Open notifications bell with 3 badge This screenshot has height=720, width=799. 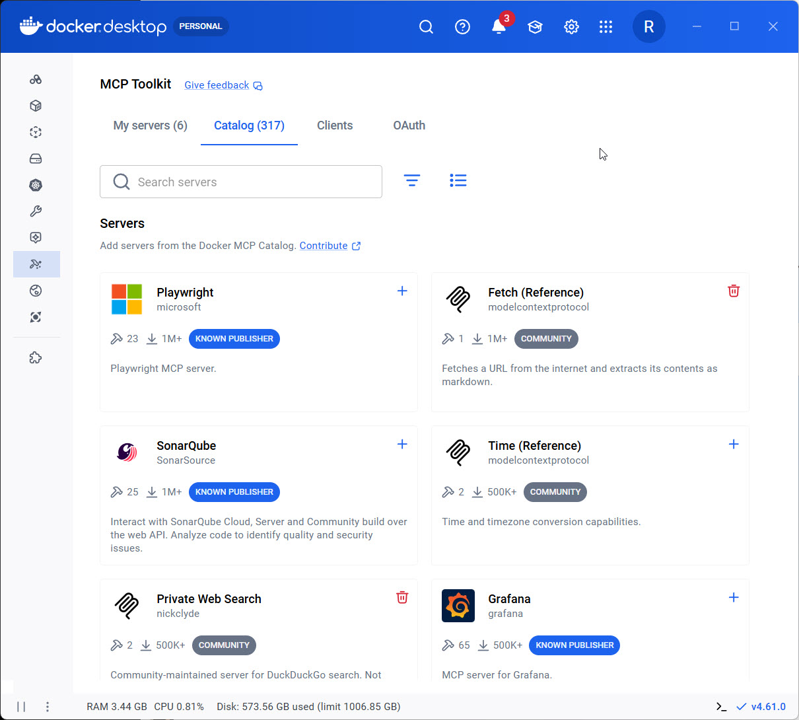(x=499, y=25)
